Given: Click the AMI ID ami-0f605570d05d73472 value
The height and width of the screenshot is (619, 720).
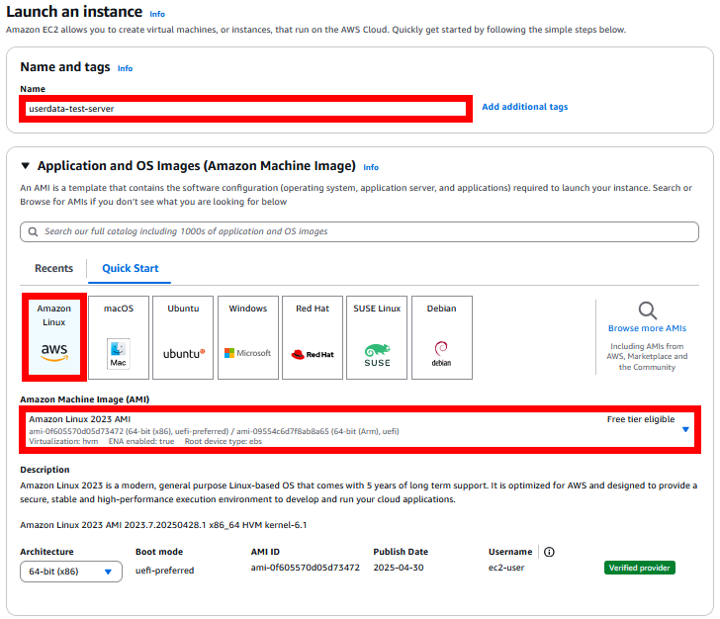Looking at the screenshot, I should coord(306,568).
